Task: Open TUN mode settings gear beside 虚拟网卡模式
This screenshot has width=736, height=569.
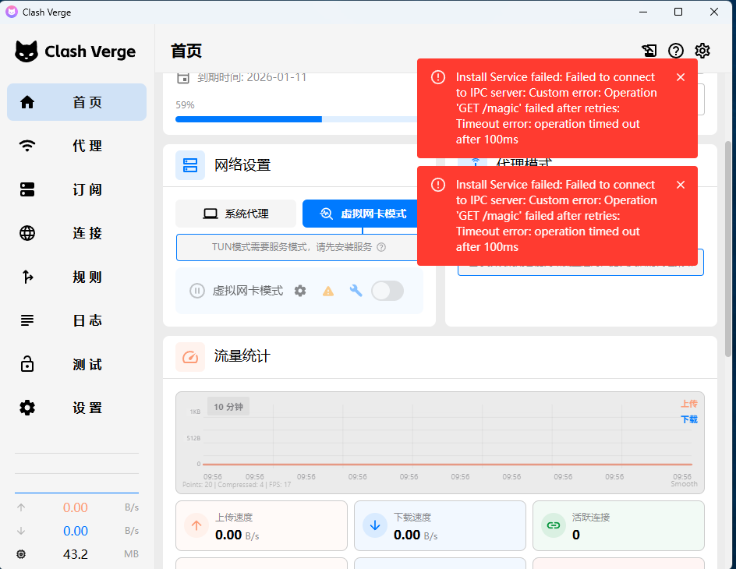Action: point(300,290)
